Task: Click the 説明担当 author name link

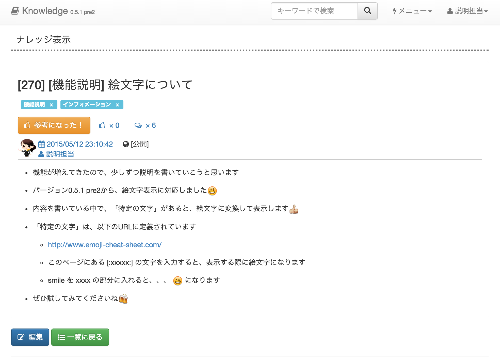Action: pyautogui.click(x=60, y=154)
